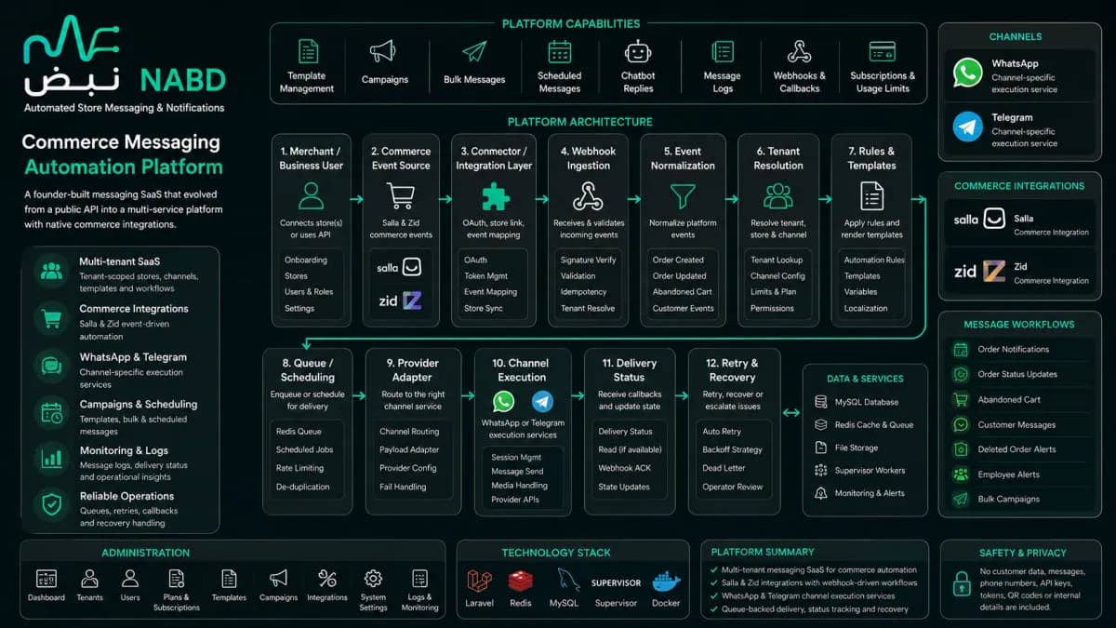The width and height of the screenshot is (1116, 628).
Task: Click the Abandoned Cart workflow icon
Action: click(961, 400)
